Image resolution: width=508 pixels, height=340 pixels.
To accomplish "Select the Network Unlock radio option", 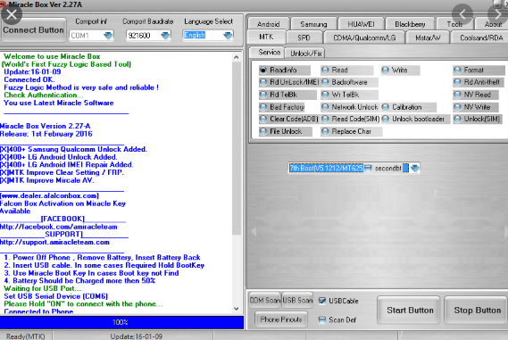I will pyautogui.click(x=325, y=107).
